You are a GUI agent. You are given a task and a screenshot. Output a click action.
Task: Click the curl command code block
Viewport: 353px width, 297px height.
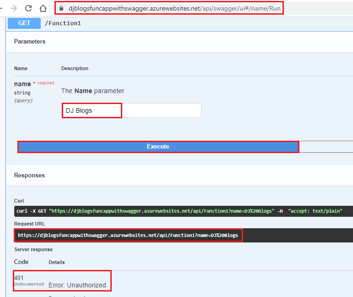(184, 211)
